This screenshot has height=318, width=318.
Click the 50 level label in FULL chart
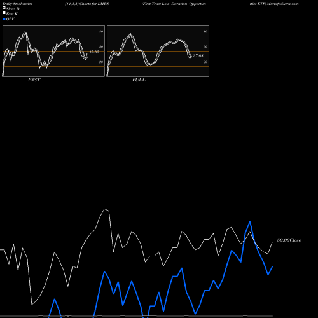205,46
